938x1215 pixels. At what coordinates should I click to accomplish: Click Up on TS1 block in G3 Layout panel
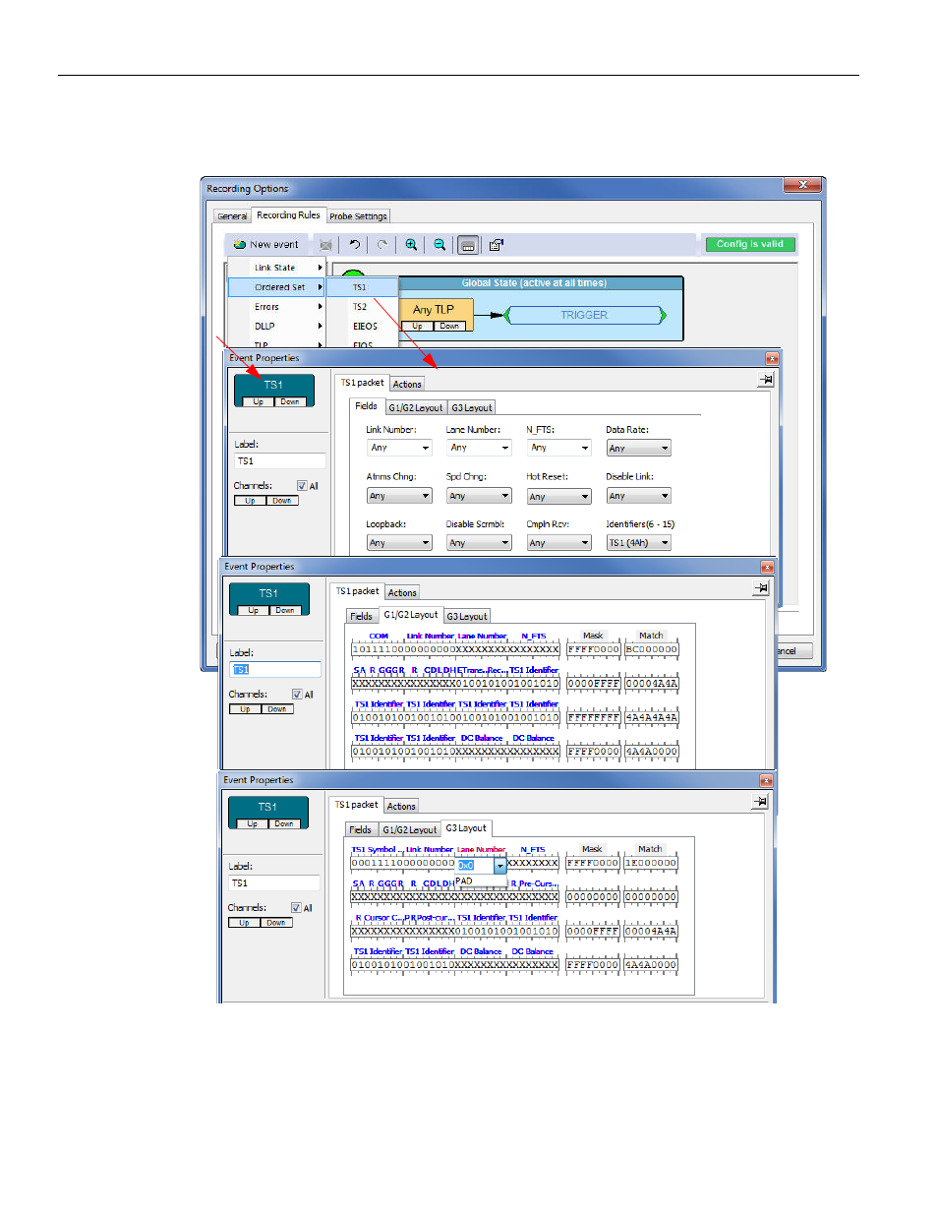[x=252, y=824]
